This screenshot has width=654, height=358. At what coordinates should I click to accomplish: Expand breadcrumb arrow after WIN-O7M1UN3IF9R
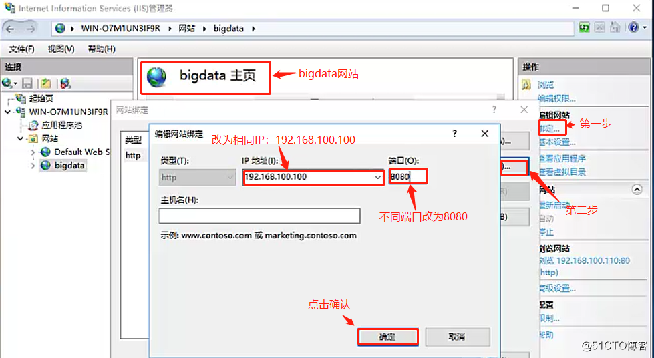170,29
